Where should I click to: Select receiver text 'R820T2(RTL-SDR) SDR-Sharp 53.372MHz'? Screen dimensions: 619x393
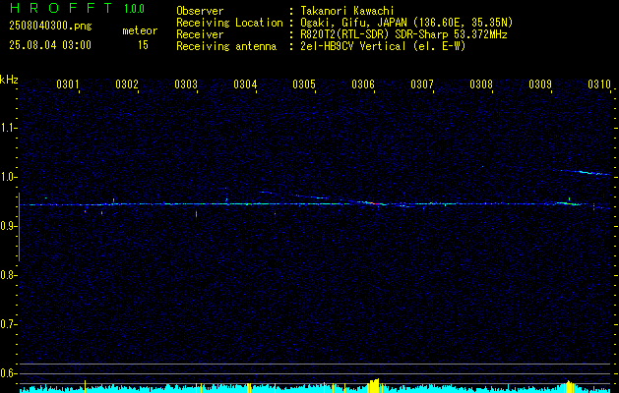pyautogui.click(x=403, y=34)
